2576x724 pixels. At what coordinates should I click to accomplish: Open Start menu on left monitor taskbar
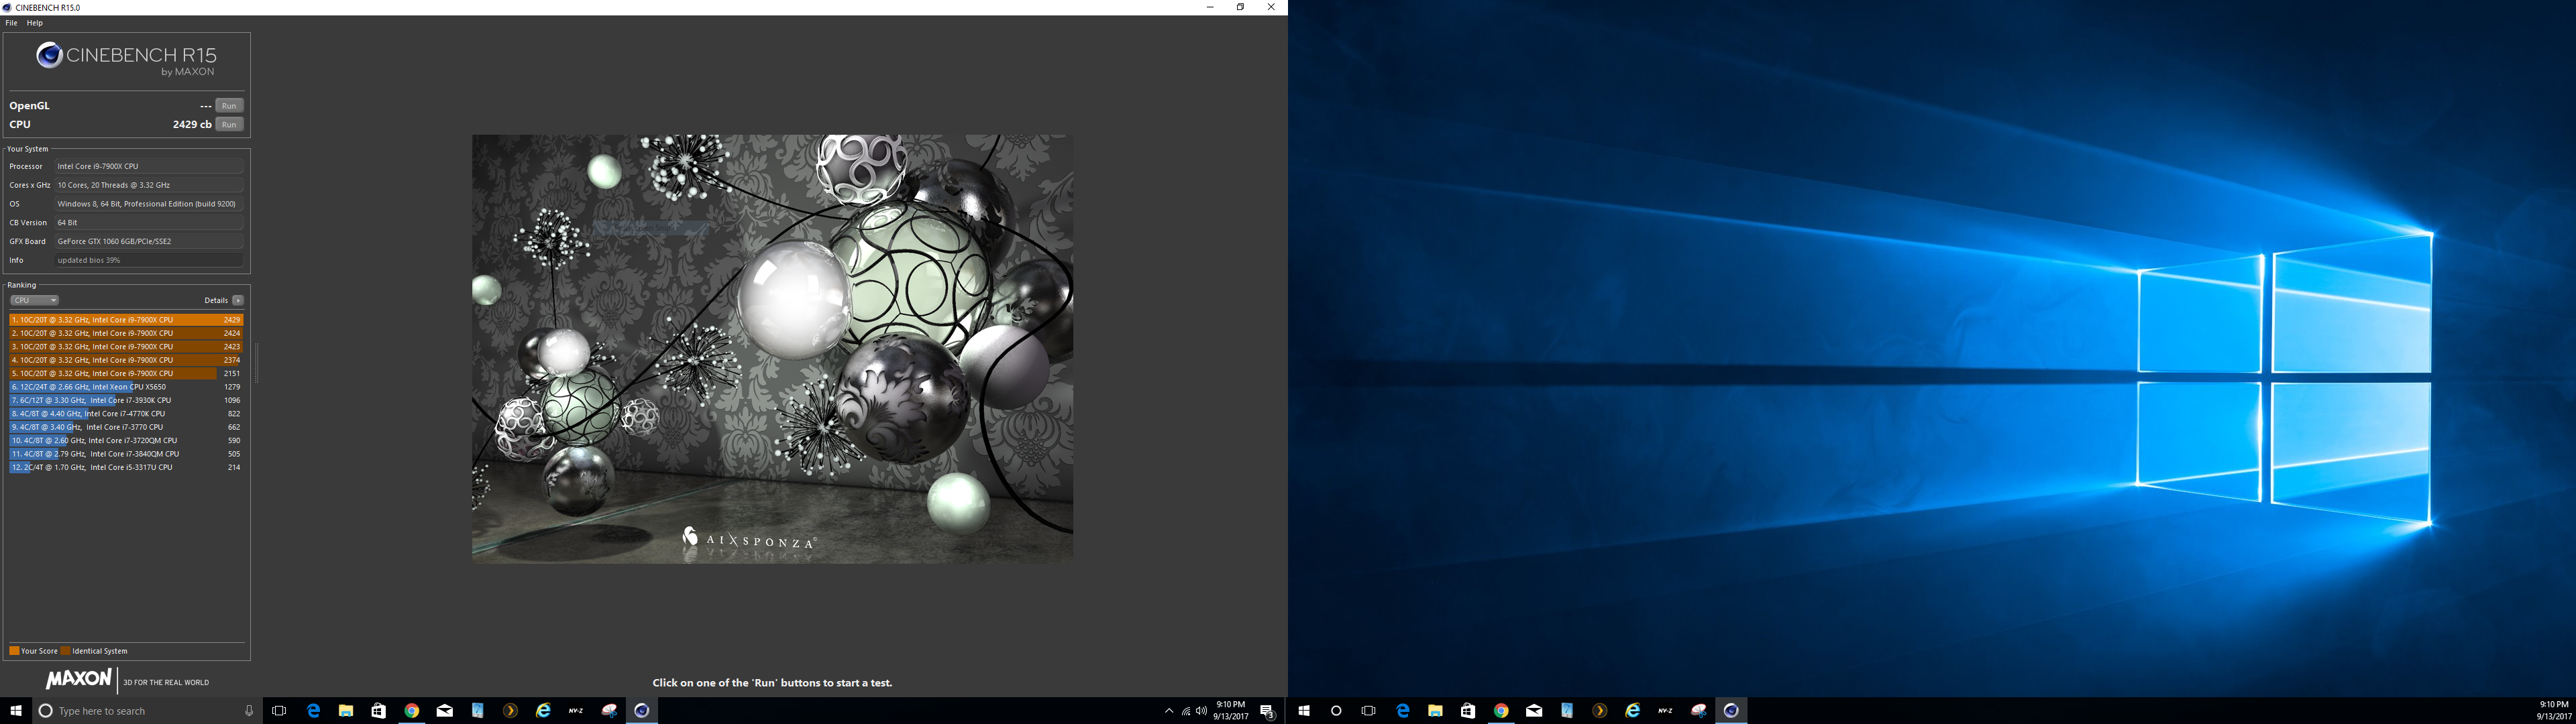tap(16, 711)
